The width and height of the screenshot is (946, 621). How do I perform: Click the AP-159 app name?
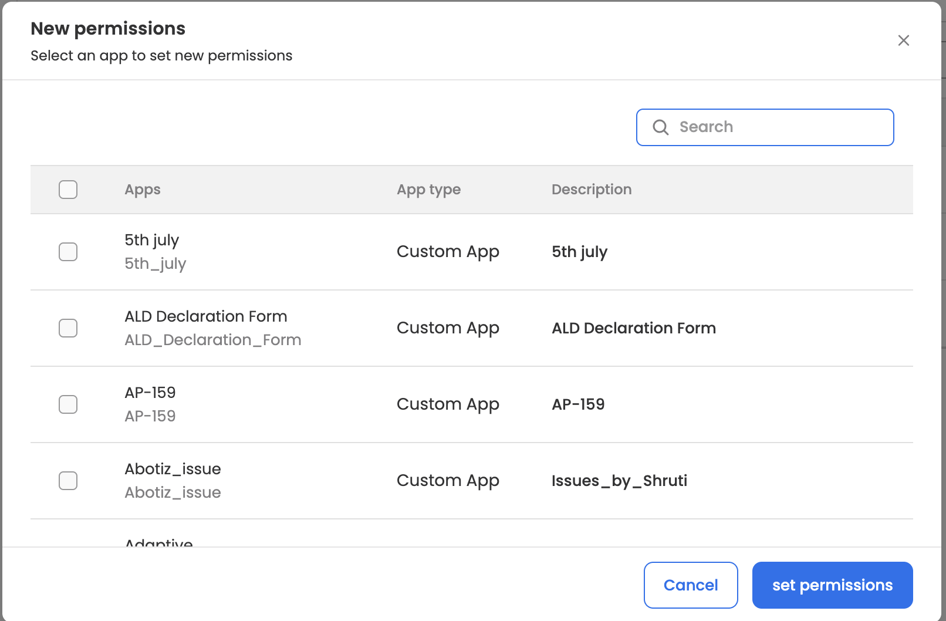[150, 393]
